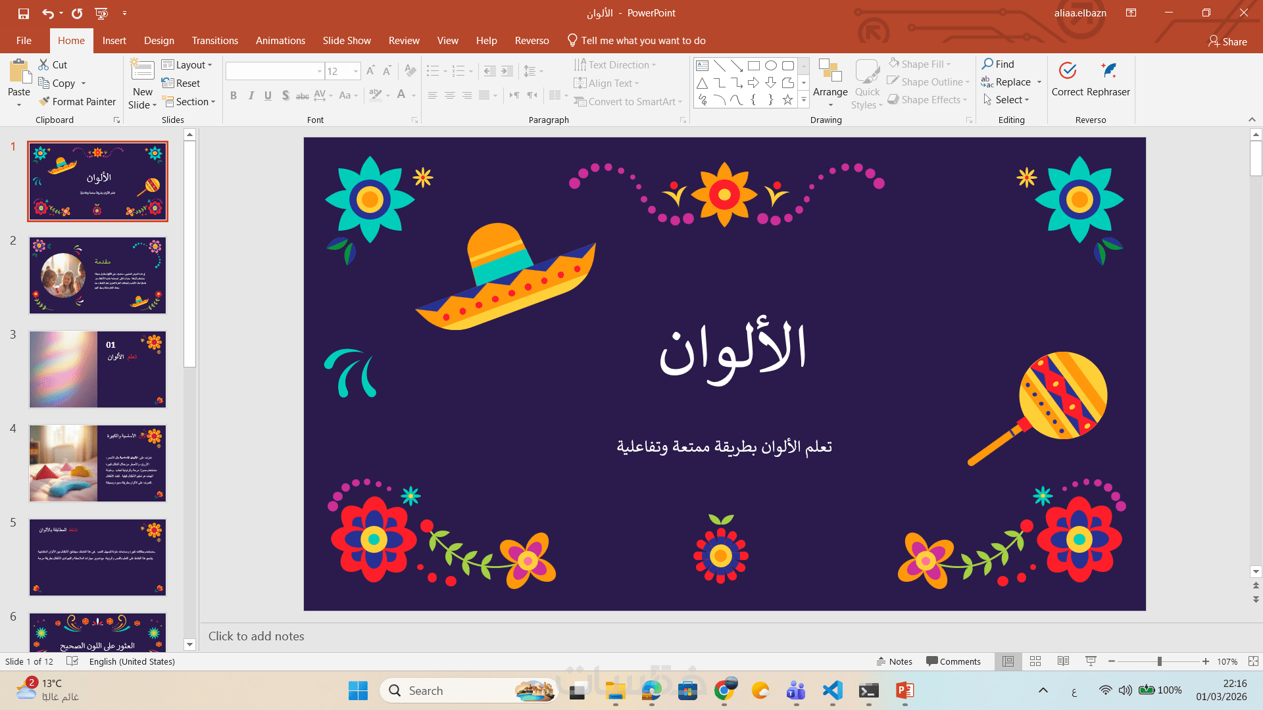
Task: Select slide 3 thumbnail
Action: click(97, 369)
